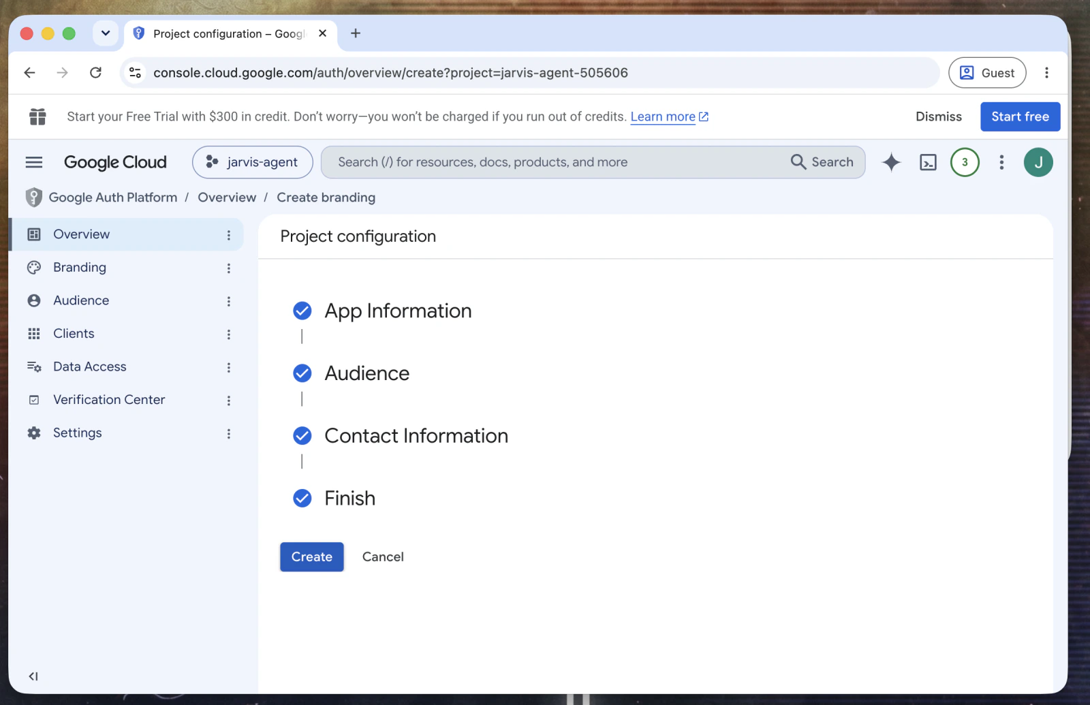Go back to previous page
This screenshot has width=1090, height=705.
tap(29, 73)
